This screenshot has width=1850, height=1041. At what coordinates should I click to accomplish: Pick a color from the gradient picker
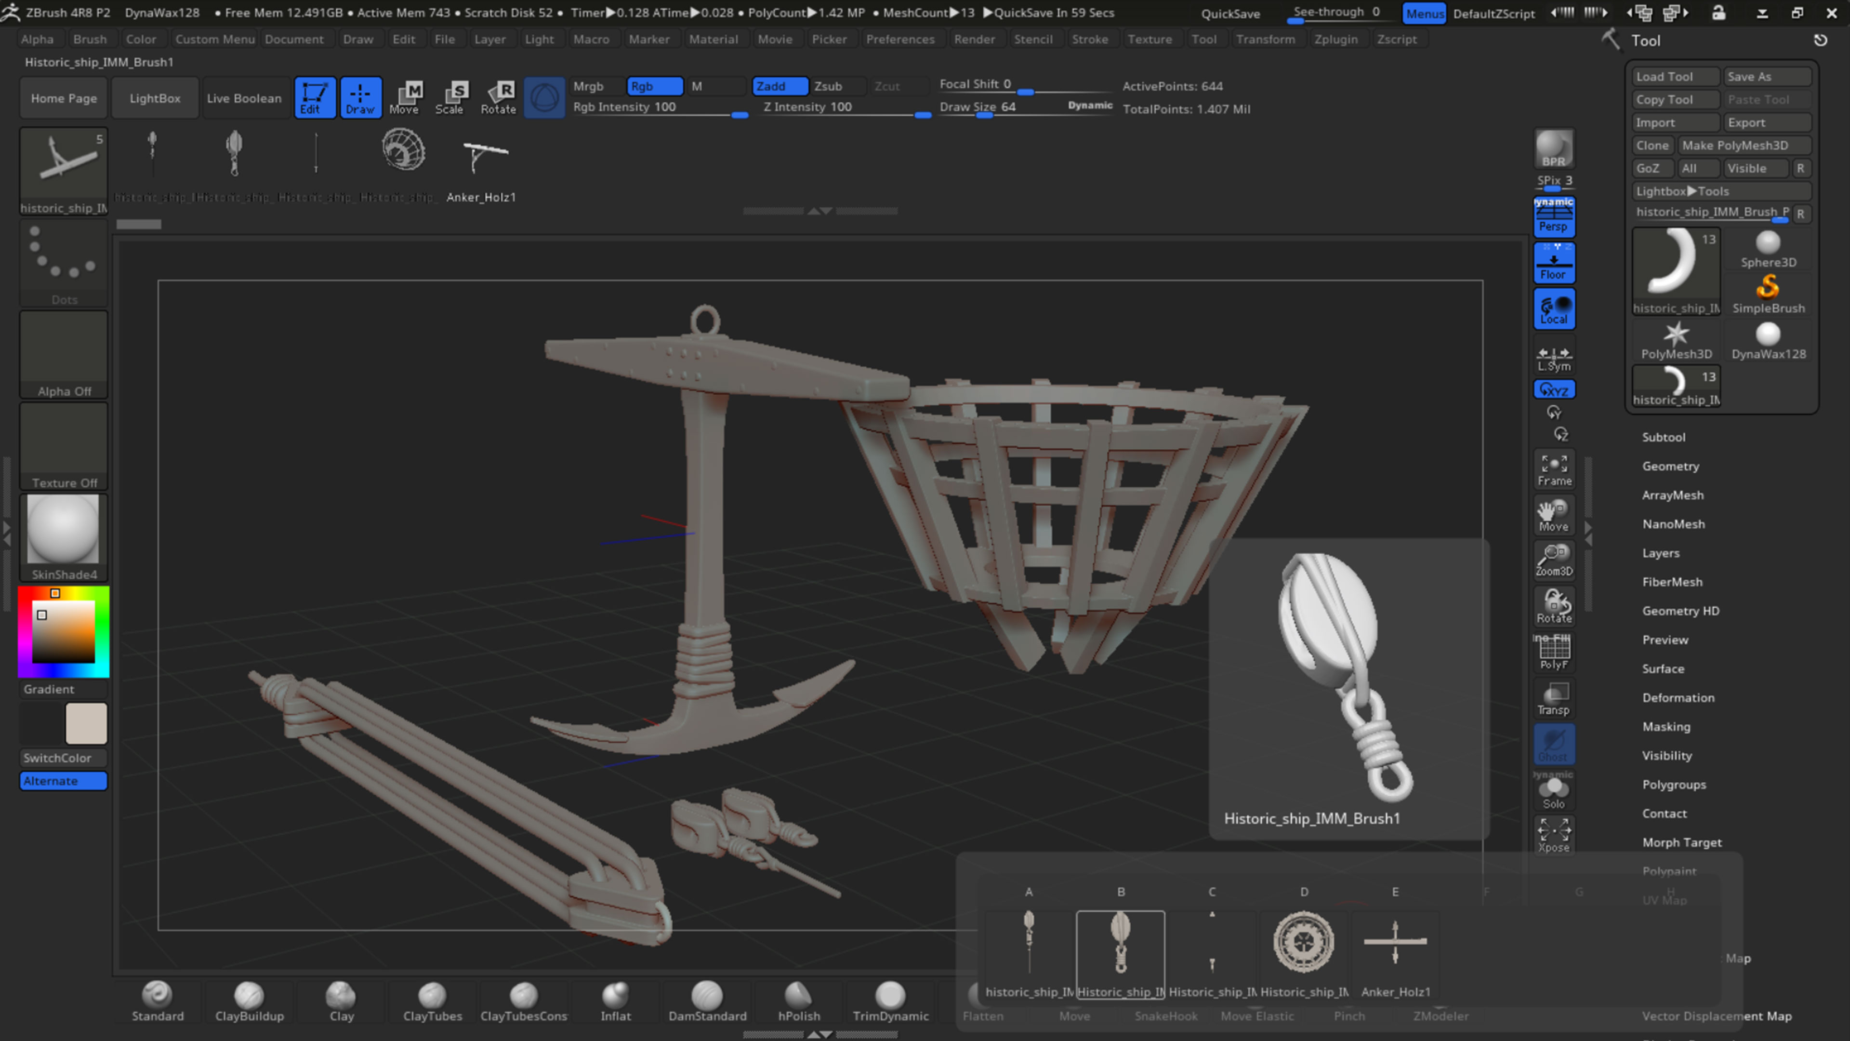pyautogui.click(x=63, y=632)
